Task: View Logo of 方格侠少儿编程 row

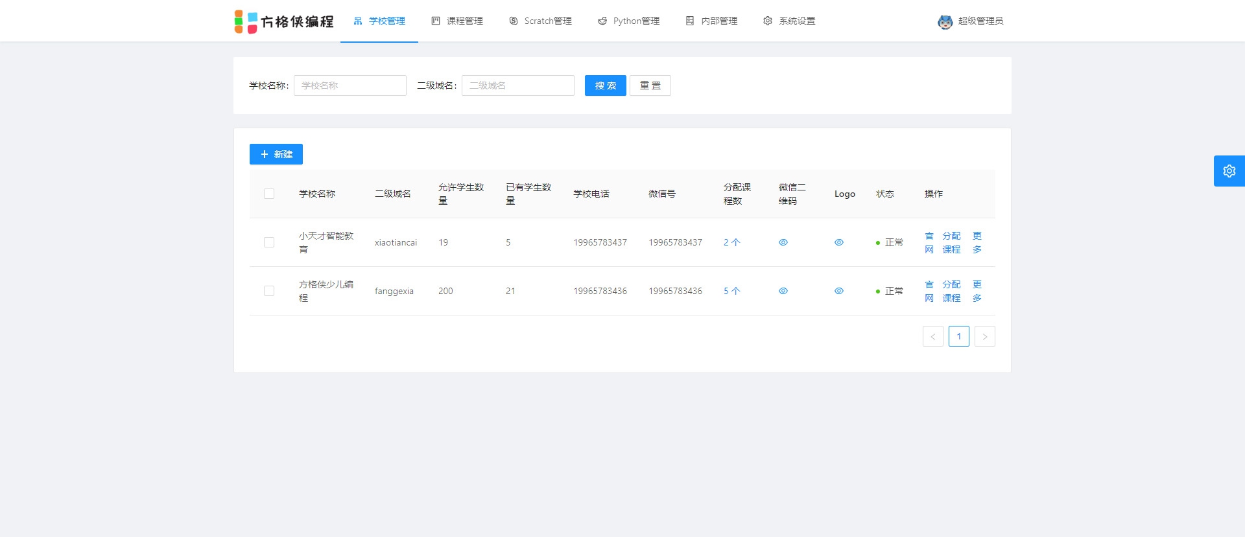Action: coord(838,291)
